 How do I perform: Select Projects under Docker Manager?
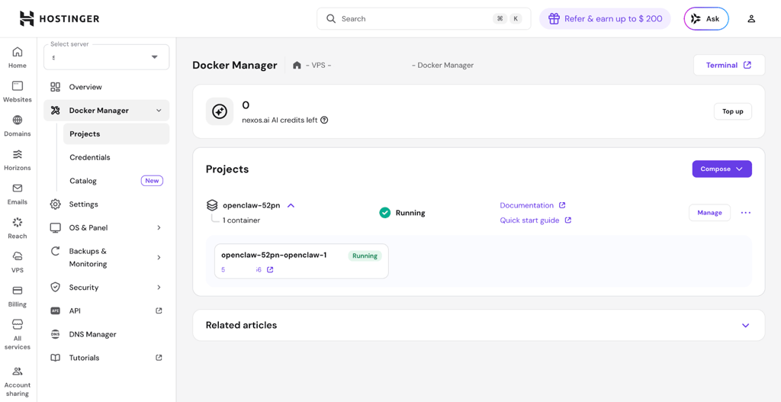pos(116,134)
